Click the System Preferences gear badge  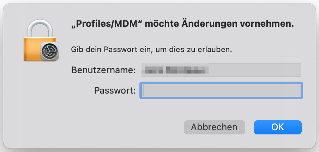coord(50,52)
